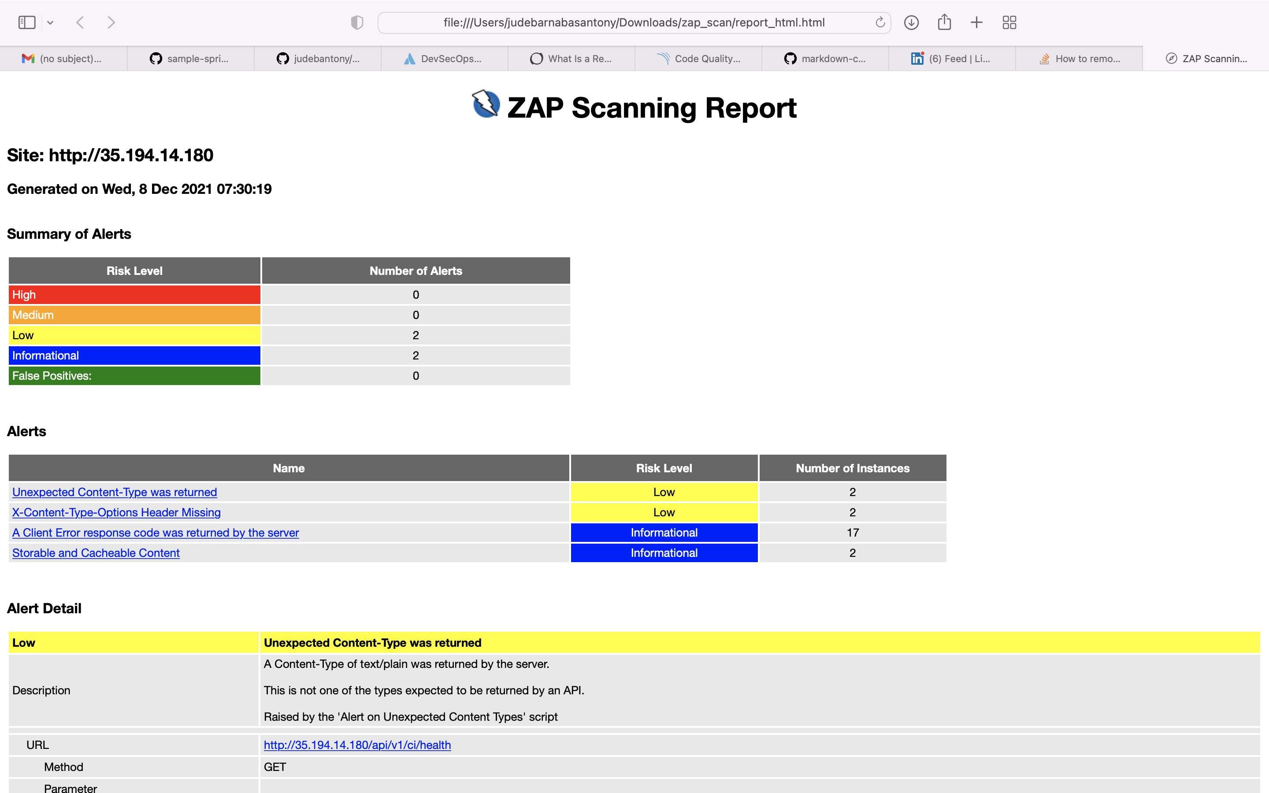Open the LinkedIn Feed tab
Screen dimensions: 1269x793
(x=952, y=59)
